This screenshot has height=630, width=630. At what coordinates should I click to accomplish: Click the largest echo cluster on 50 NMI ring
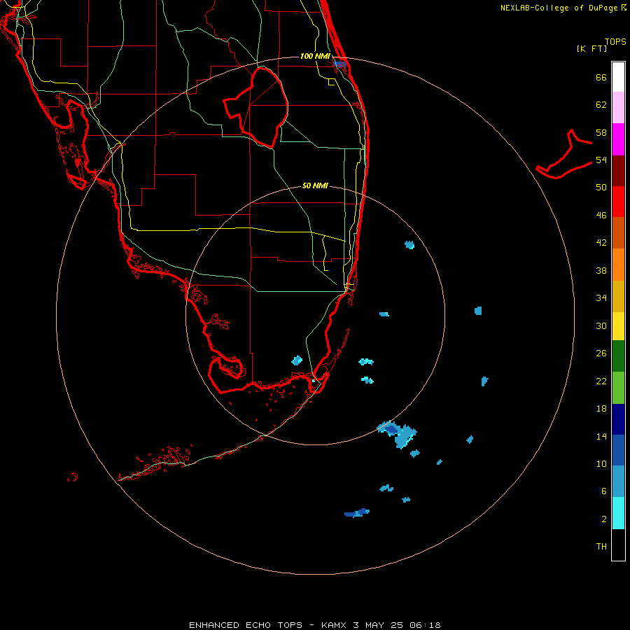(x=398, y=434)
